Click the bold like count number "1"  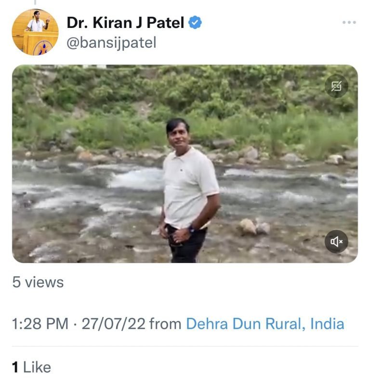[15, 367]
